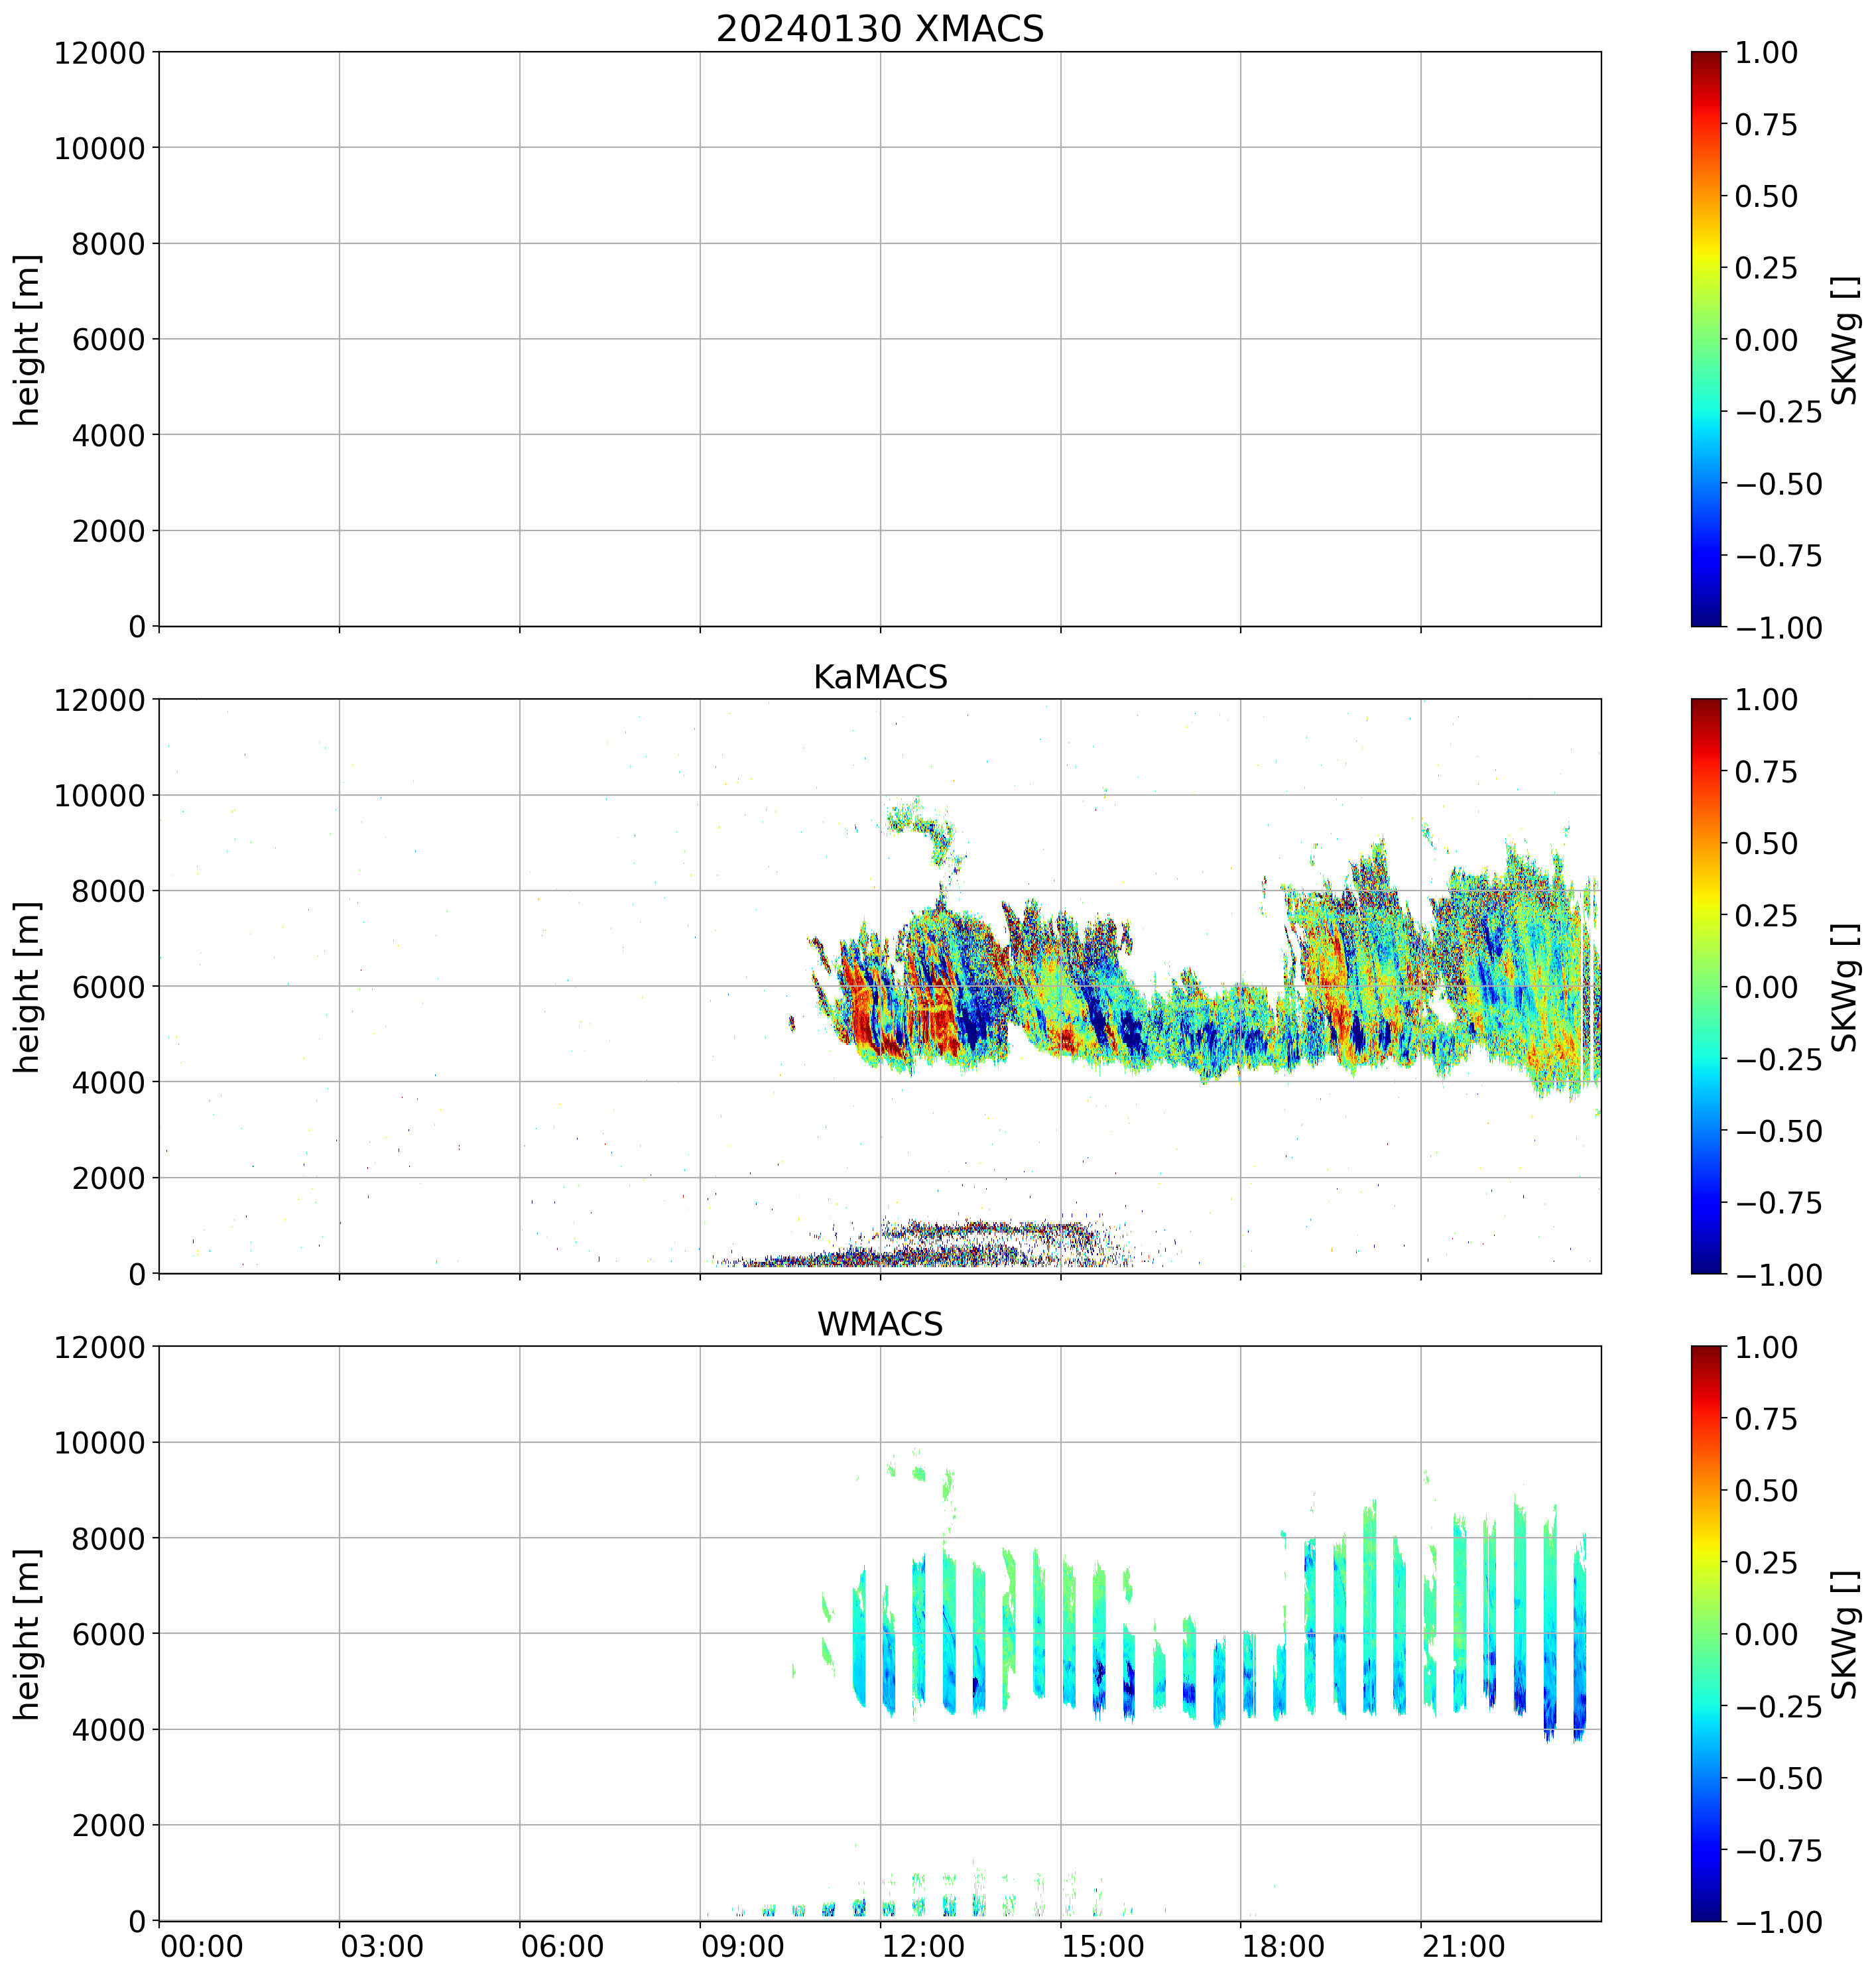
Task: Click the 6000 tick on the XMACS height axis
Action: [x=109, y=339]
